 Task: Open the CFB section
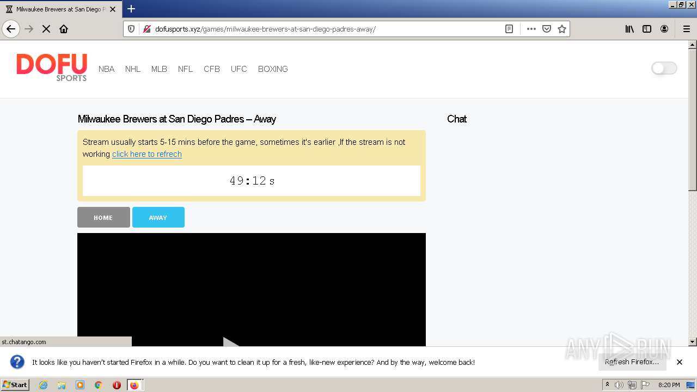(x=212, y=69)
